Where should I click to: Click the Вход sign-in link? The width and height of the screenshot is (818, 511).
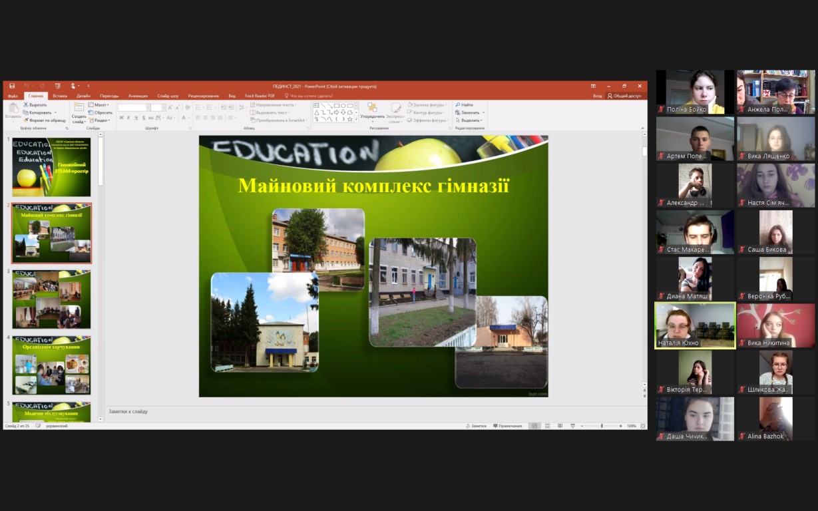[597, 96]
